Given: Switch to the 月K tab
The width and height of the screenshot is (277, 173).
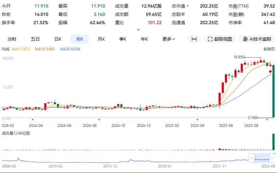Looking at the screenshot, I should (101, 39).
